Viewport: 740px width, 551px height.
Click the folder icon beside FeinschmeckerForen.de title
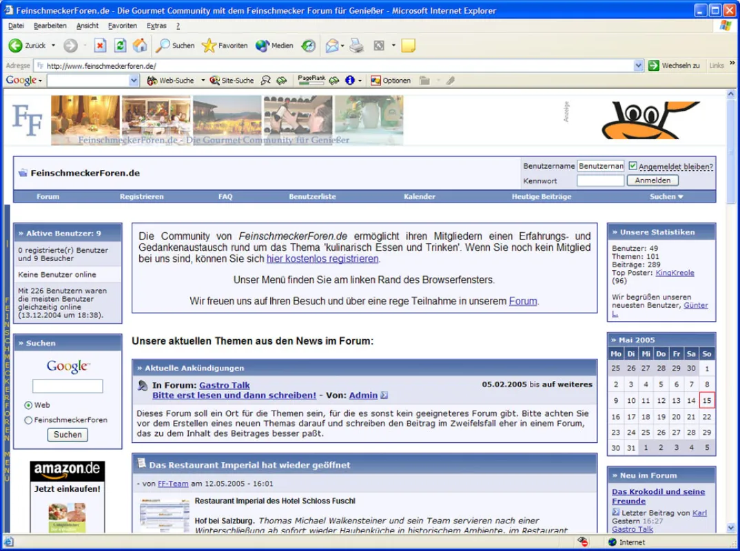click(23, 173)
